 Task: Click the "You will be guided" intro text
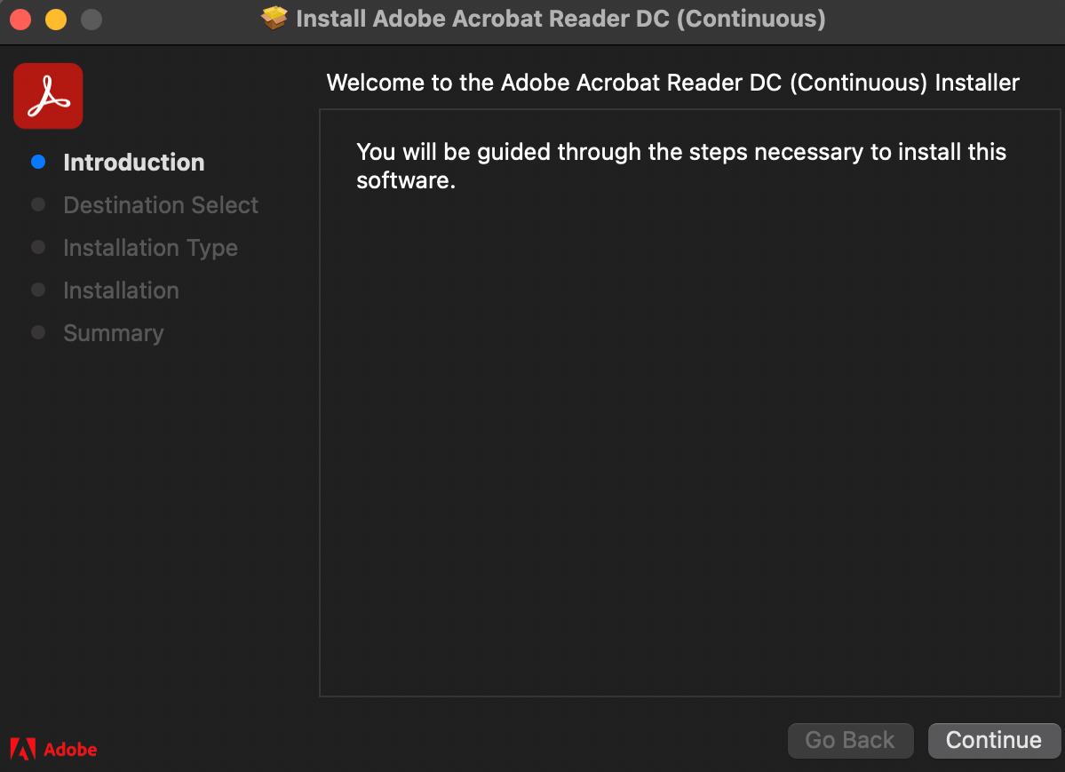[680, 165]
